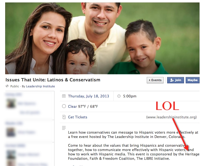Click the event title Issues That Unite

(53, 80)
